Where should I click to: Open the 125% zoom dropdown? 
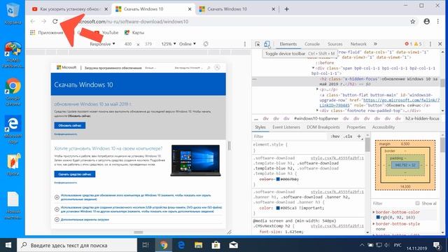(169, 44)
